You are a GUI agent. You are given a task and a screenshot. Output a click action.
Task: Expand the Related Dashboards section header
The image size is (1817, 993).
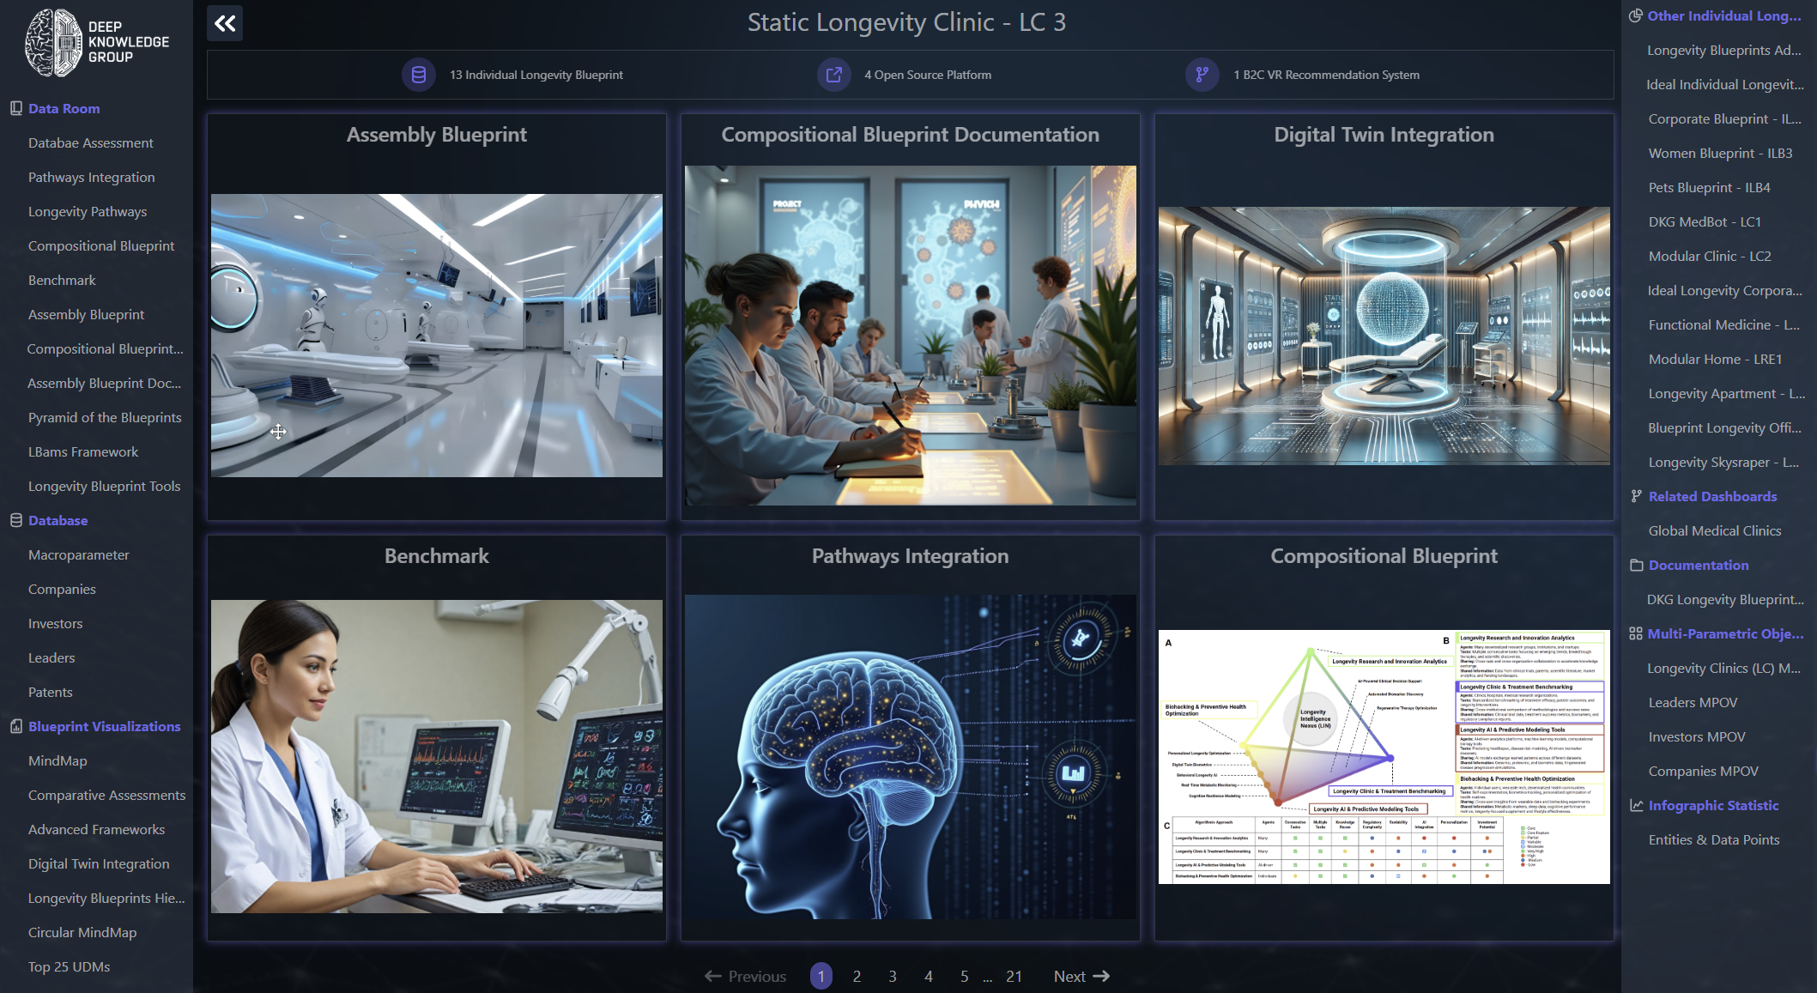1712,496
